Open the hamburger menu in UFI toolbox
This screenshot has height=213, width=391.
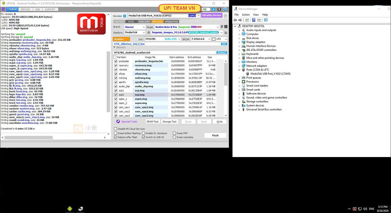3,9
